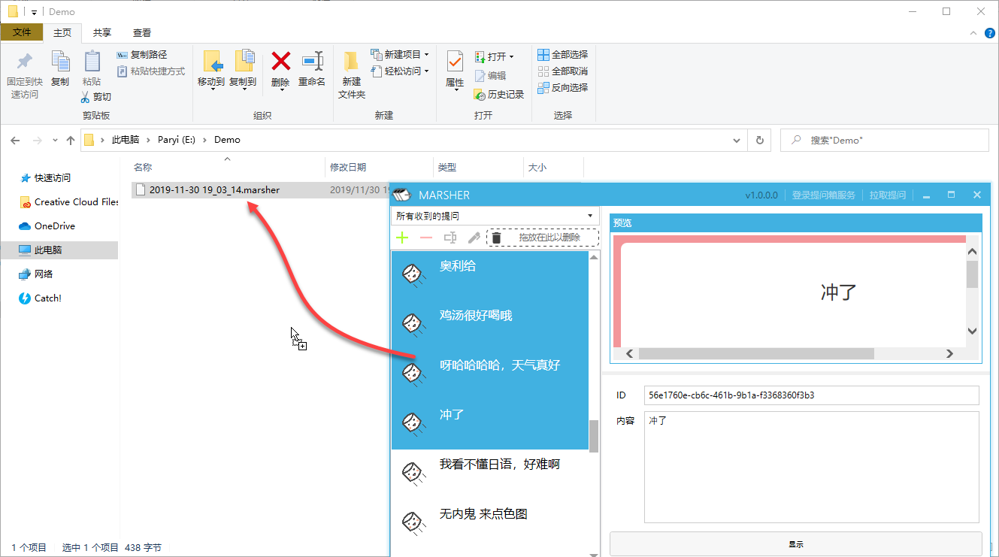Switch to Share (共享) ribbon tab
The image size is (999, 557).
[102, 32]
